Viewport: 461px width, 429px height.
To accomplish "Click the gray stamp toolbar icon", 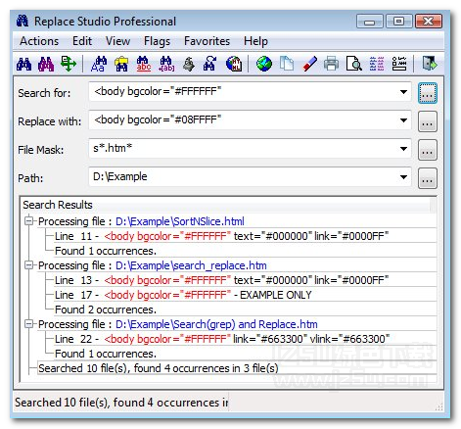I will coord(189,64).
